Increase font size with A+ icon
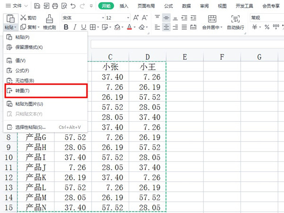284x213 pixels. click(136, 18)
